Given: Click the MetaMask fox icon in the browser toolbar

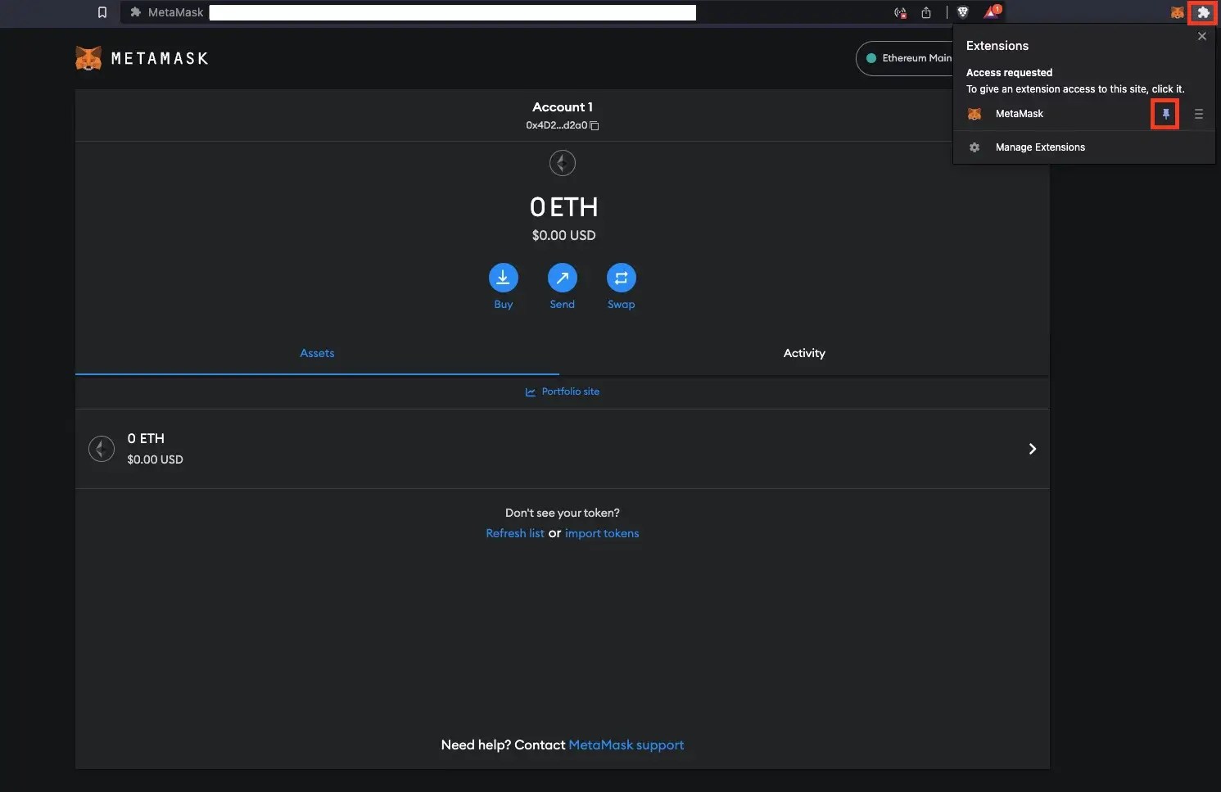Looking at the screenshot, I should [x=1176, y=12].
